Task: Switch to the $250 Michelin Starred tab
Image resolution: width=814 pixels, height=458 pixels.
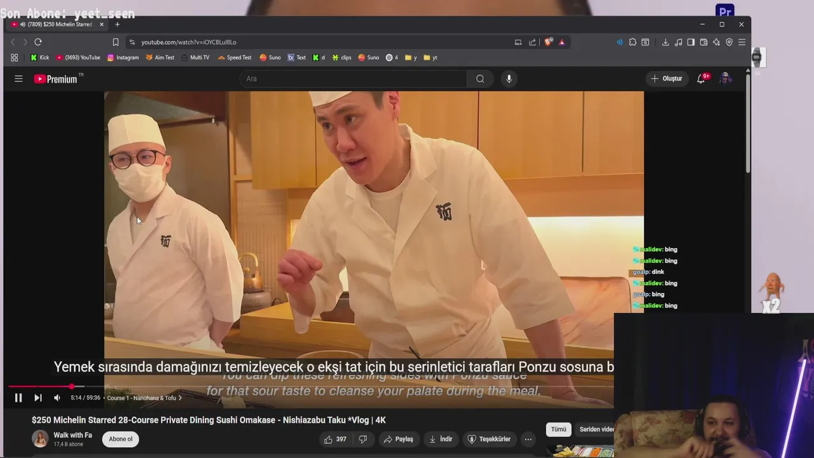Action: pos(57,24)
